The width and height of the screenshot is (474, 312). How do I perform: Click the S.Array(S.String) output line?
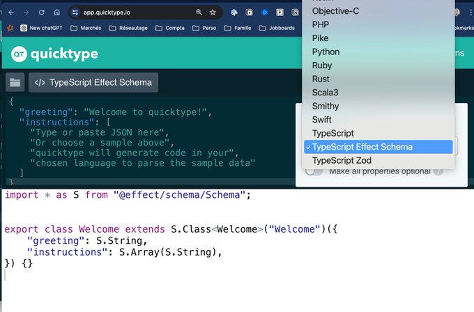pos(124,252)
